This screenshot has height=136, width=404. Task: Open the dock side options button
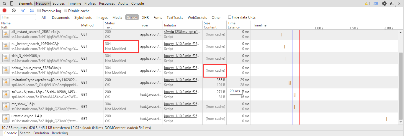pos(392,4)
